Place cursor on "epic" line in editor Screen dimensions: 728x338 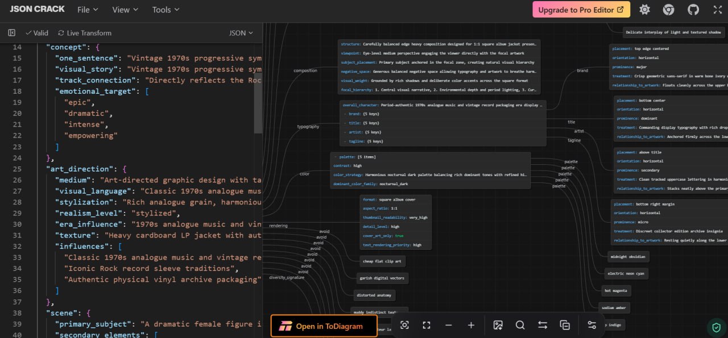coord(80,102)
